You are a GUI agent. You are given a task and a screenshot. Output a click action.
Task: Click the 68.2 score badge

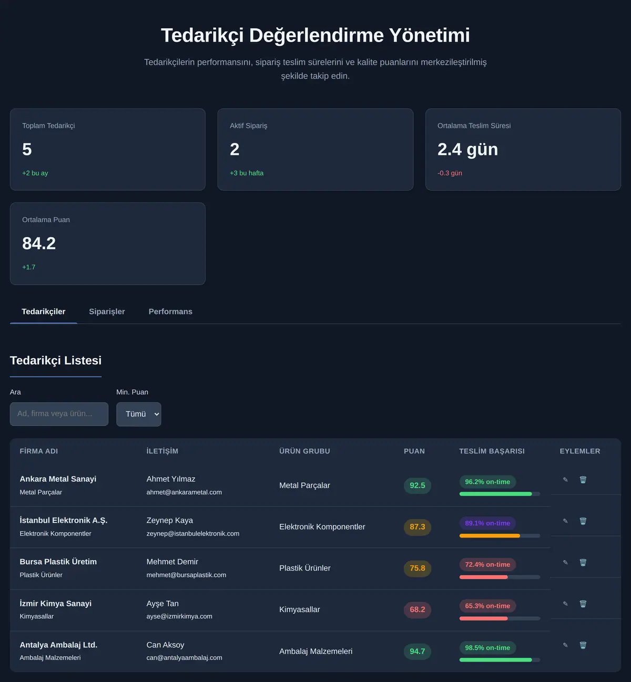coord(418,609)
